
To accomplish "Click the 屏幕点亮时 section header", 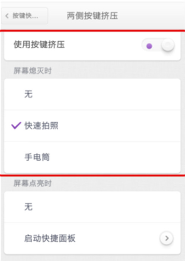I will [x=33, y=183].
